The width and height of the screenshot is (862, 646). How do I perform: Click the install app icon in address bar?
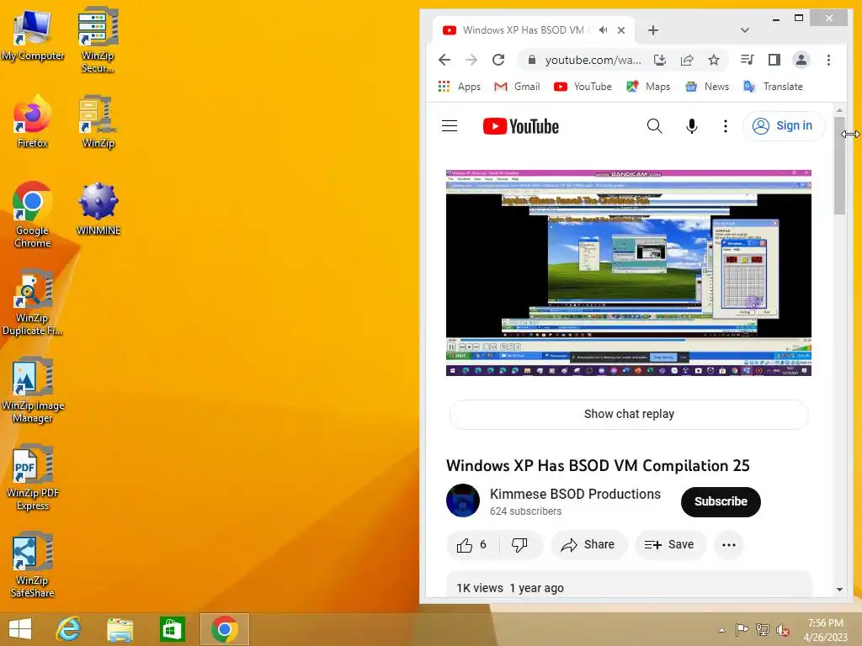pyautogui.click(x=660, y=60)
